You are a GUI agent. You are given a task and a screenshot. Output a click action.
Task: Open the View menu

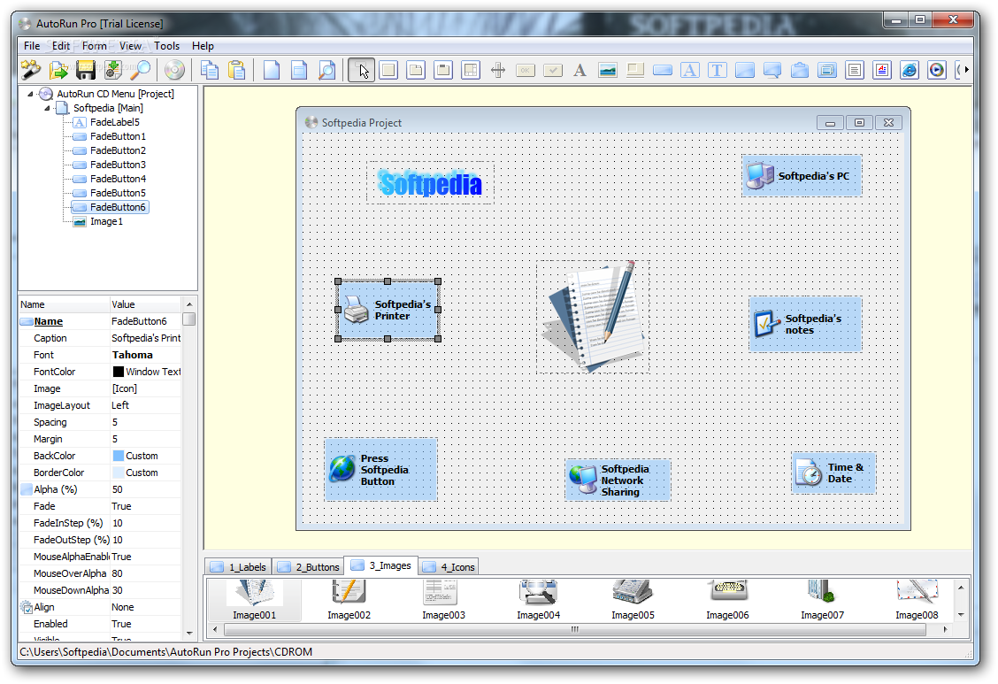[x=130, y=46]
